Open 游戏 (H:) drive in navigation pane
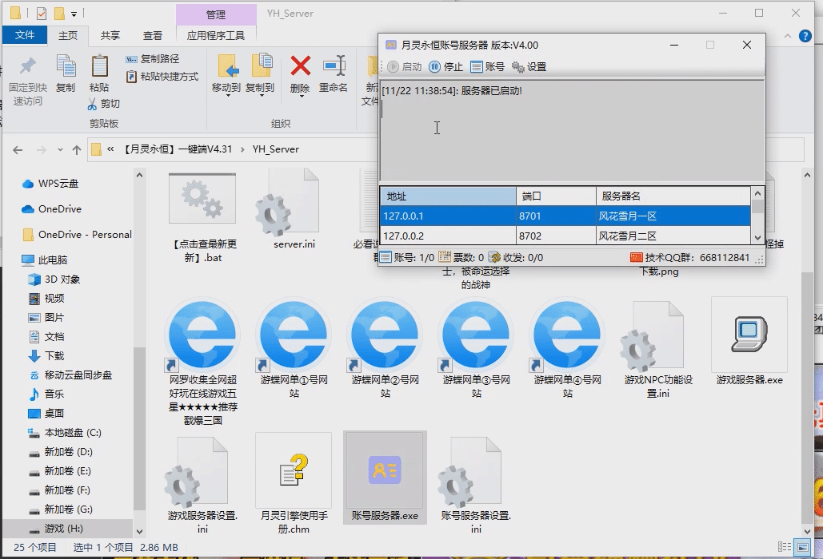This screenshot has height=559, width=823. click(64, 529)
